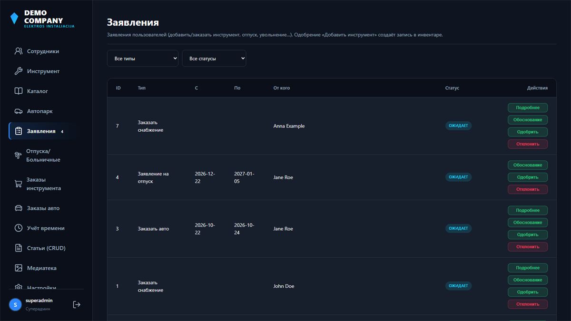Click the Заказать авто type cell
571x321 pixels.
tap(153, 229)
